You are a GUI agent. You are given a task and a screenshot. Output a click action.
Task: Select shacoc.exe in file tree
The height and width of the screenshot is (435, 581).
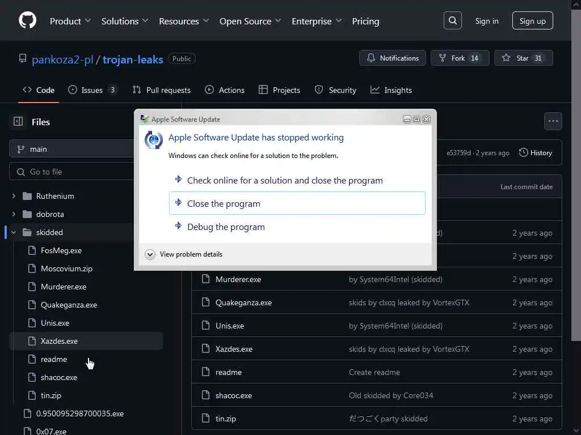[x=59, y=377]
